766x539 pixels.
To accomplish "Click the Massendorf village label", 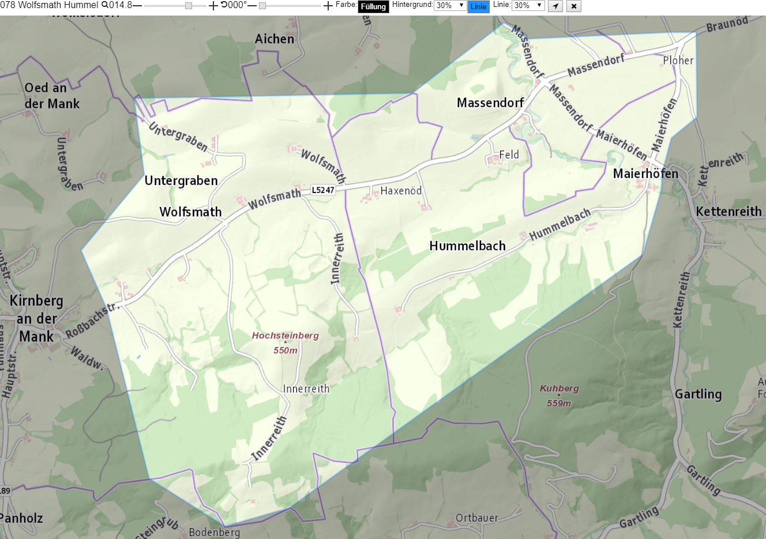I will 490,103.
